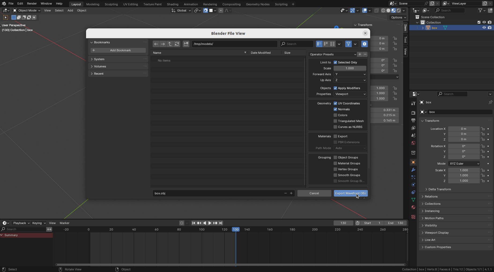494x272 pixels.
Task: Open the viewport Options button
Action: (398, 17)
